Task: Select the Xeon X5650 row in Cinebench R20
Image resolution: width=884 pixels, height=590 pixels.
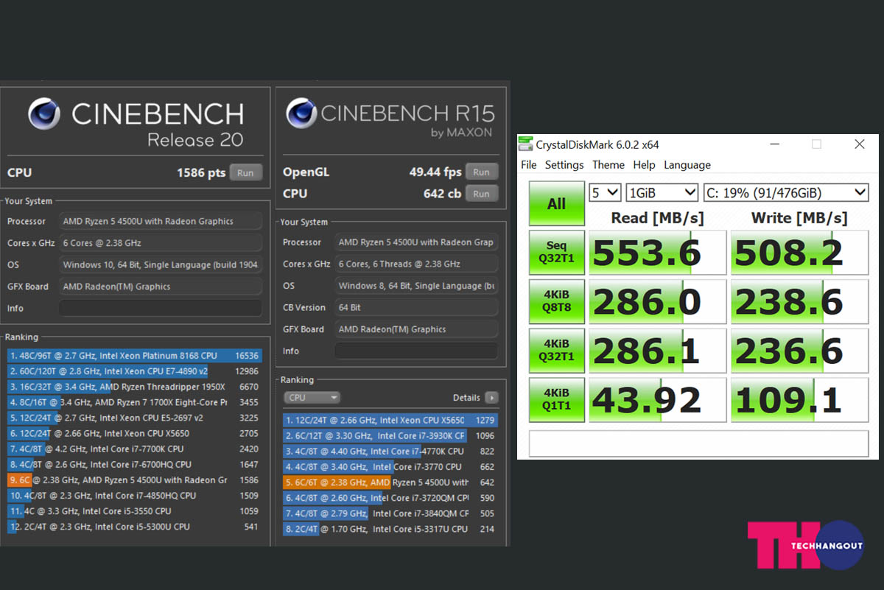Action: tap(134, 433)
